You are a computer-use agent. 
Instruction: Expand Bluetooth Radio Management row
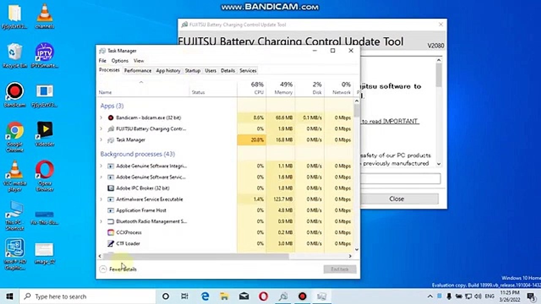click(x=101, y=221)
